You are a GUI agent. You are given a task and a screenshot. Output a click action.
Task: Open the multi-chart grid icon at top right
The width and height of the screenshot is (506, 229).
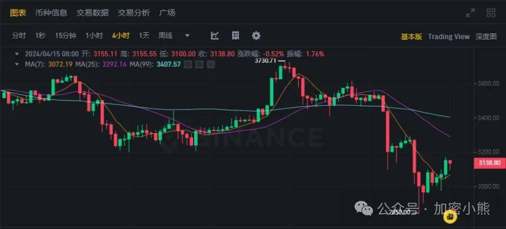[491, 13]
